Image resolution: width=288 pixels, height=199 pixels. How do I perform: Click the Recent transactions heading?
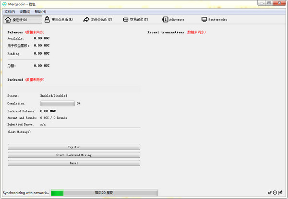166,32
